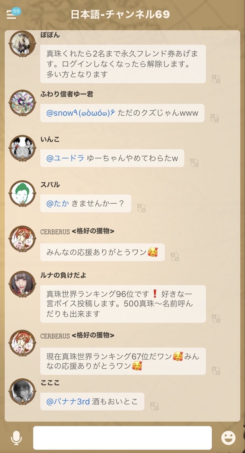The image size is (245, 453).
Task: Translate CERBERUS's ranking 67位 message
Action: pyautogui.click(x=216, y=371)
